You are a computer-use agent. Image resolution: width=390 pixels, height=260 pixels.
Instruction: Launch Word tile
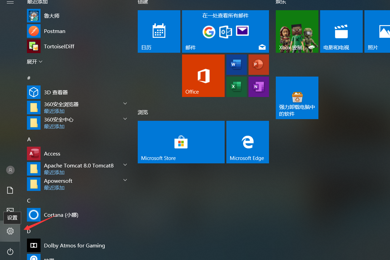pos(236,65)
